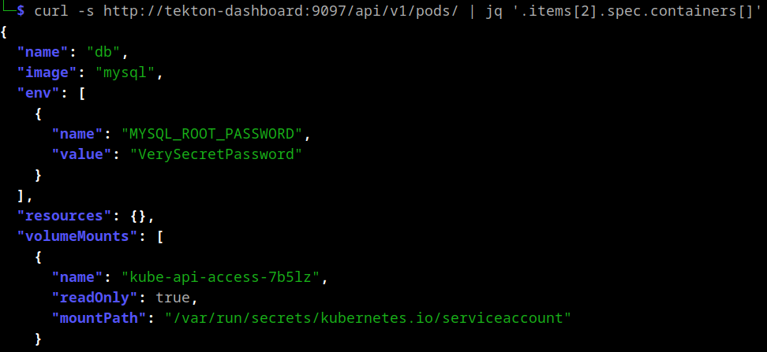
Task: Click the "db" container name value
Action: pos(103,52)
